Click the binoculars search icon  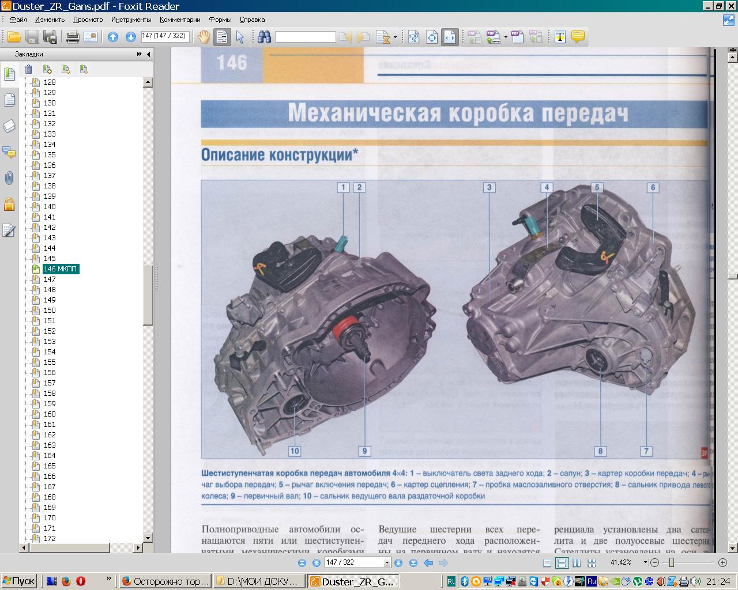click(x=265, y=37)
